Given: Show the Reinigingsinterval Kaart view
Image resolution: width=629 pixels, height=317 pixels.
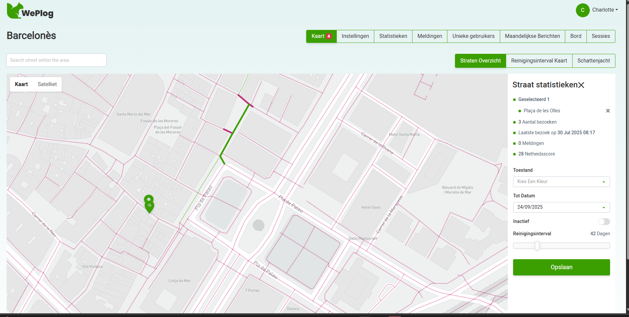Looking at the screenshot, I should [539, 61].
